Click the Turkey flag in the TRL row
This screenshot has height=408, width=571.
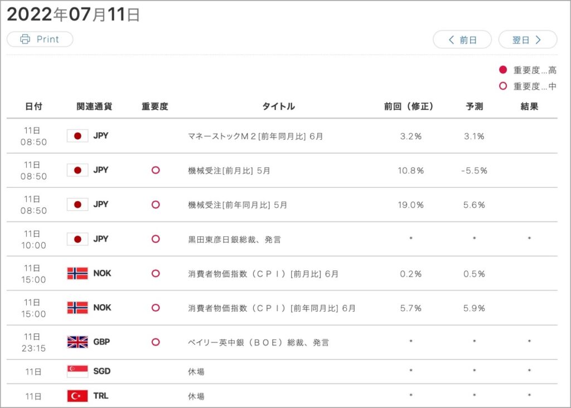tap(78, 396)
